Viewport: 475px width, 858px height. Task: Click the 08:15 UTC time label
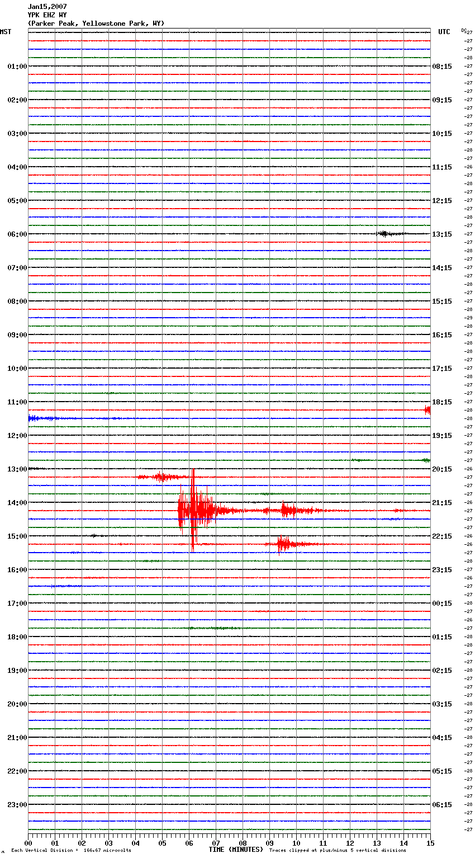[x=442, y=67]
